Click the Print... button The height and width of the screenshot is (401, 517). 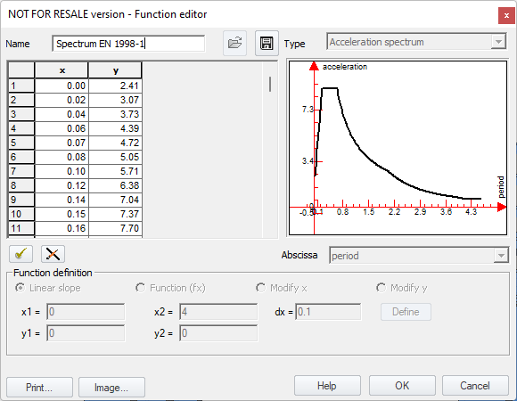point(39,387)
